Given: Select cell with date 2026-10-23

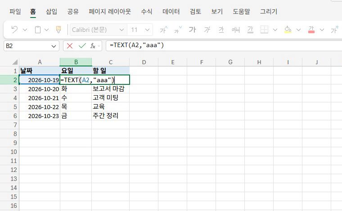Looking at the screenshot, I should pos(40,116).
